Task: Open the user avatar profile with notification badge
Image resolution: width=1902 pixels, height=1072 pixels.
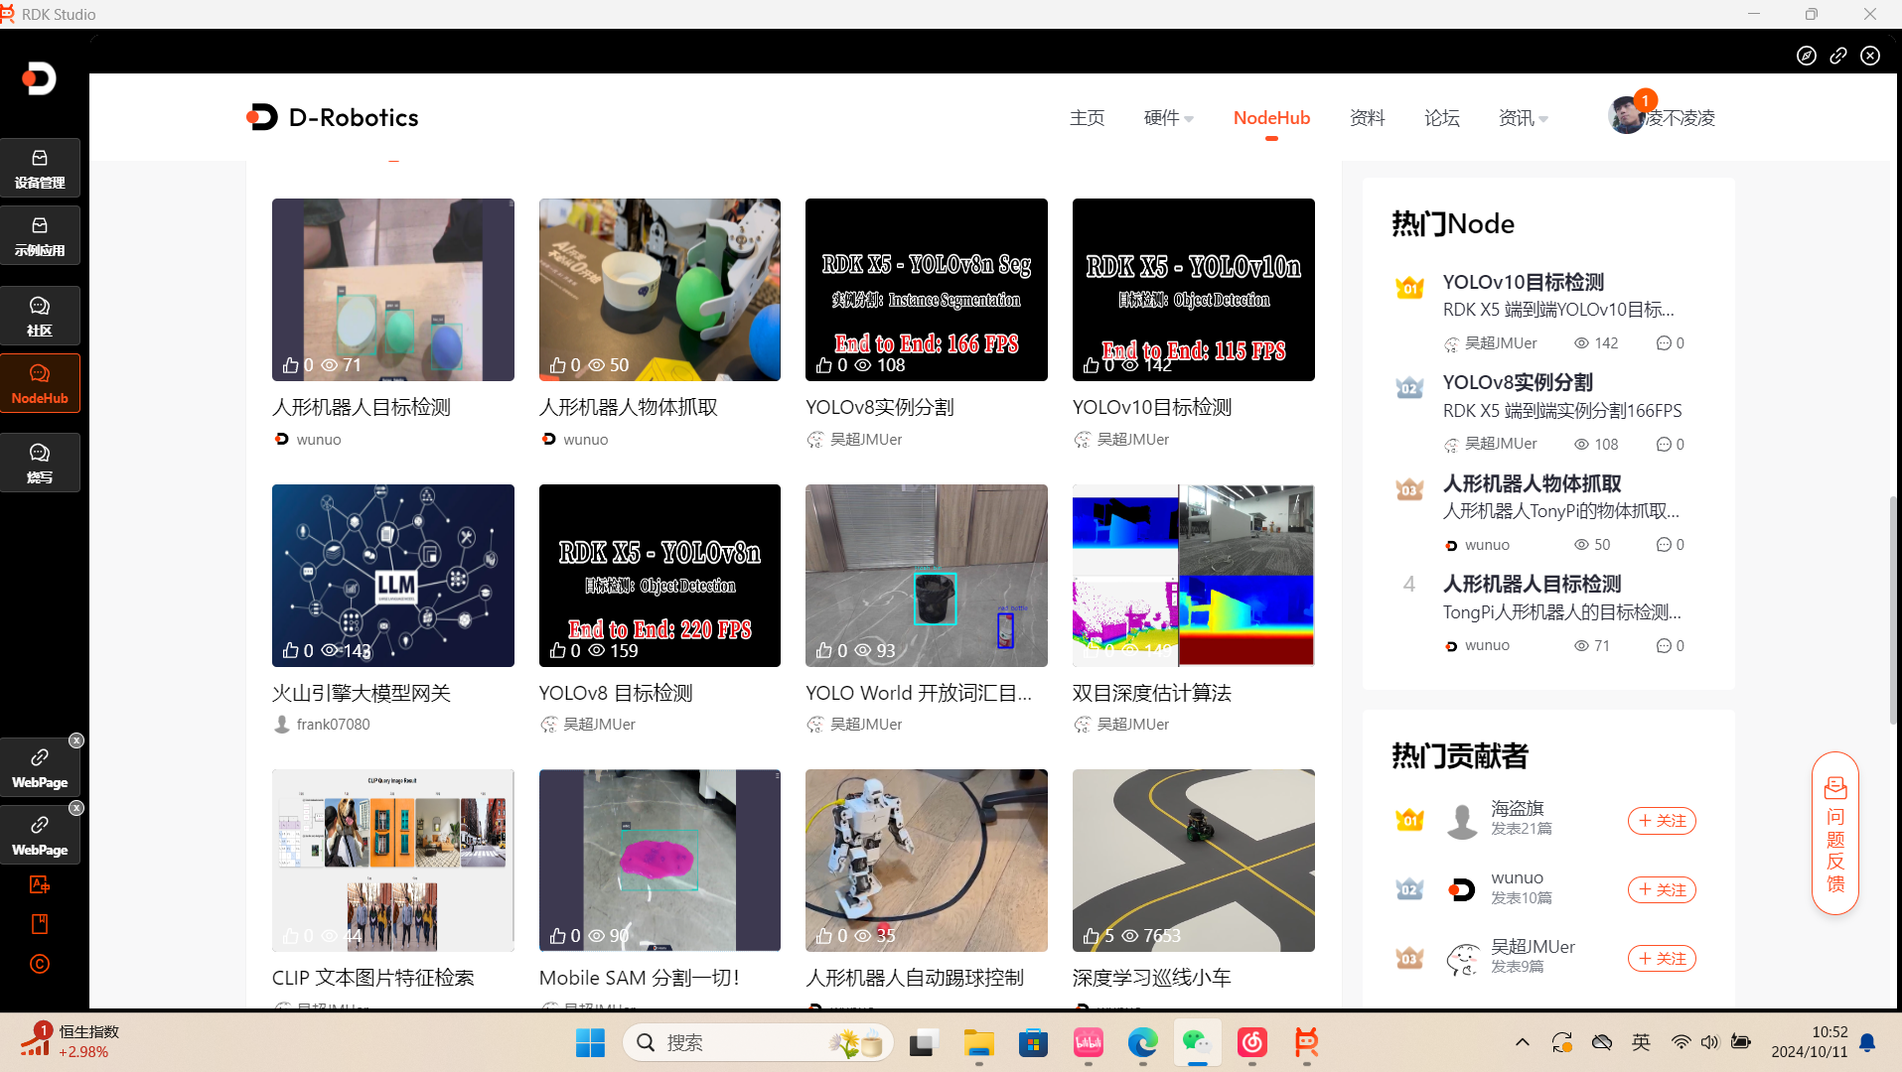Action: (x=1627, y=115)
